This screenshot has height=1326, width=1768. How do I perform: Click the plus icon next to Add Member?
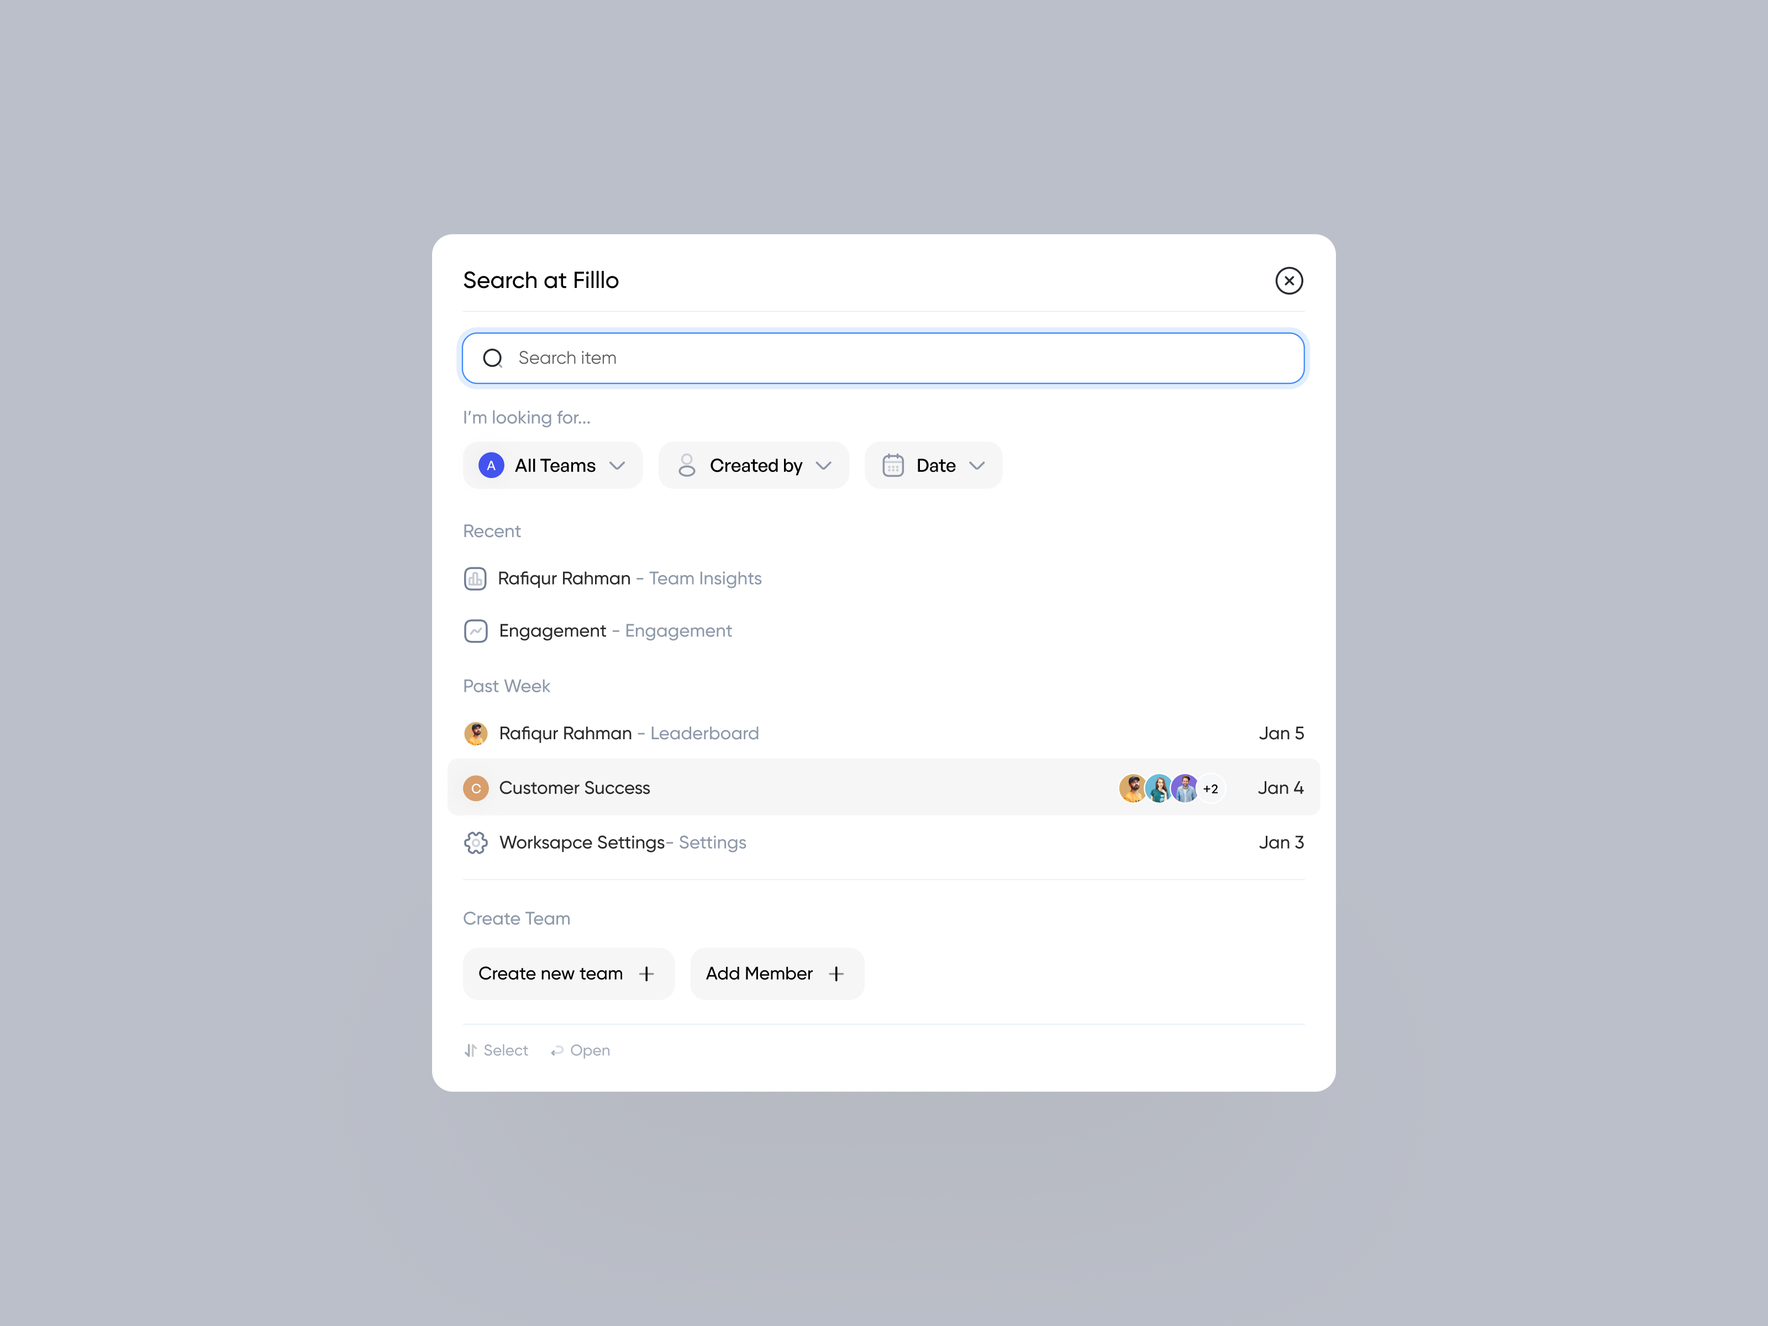coord(836,974)
